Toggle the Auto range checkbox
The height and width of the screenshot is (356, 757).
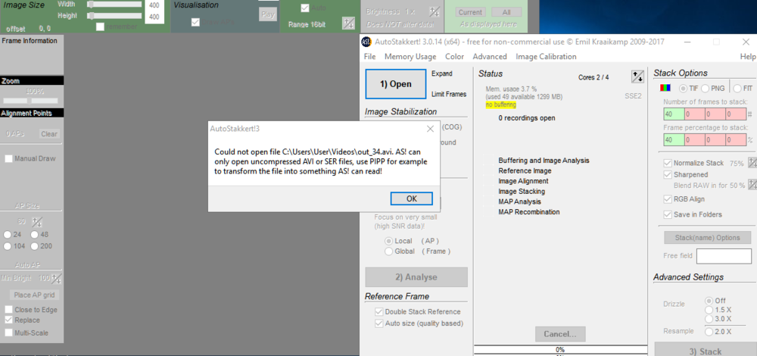click(x=304, y=8)
